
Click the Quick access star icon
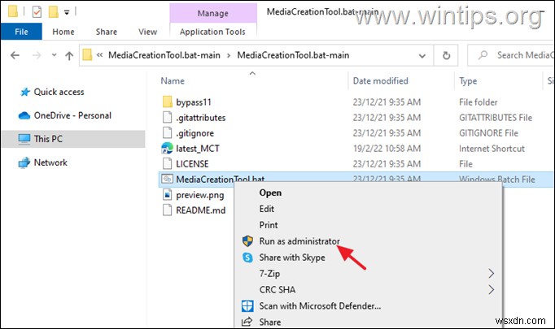(24, 92)
